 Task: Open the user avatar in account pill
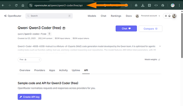[174, 16]
